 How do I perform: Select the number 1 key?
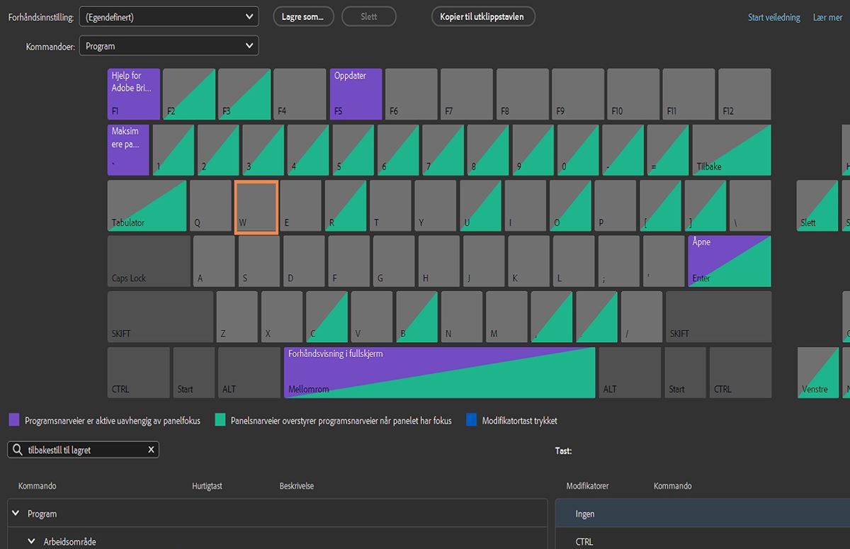pyautogui.click(x=174, y=150)
